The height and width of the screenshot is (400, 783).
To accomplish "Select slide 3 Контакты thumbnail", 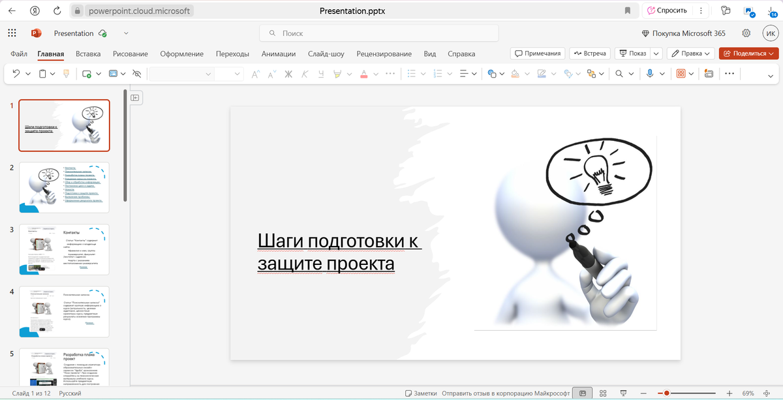I will point(64,249).
